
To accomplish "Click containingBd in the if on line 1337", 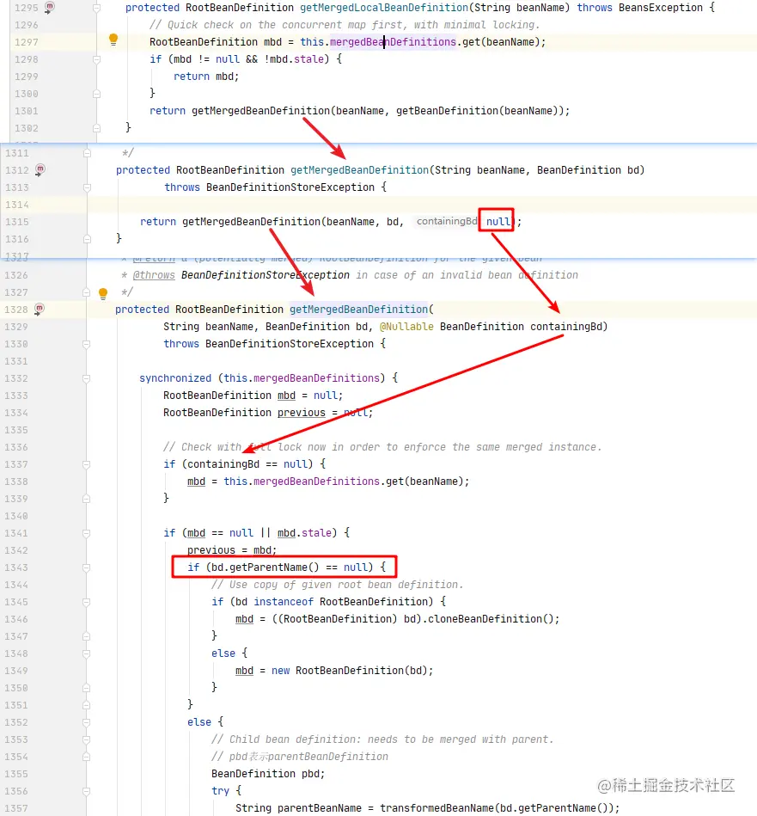I will tap(223, 464).
